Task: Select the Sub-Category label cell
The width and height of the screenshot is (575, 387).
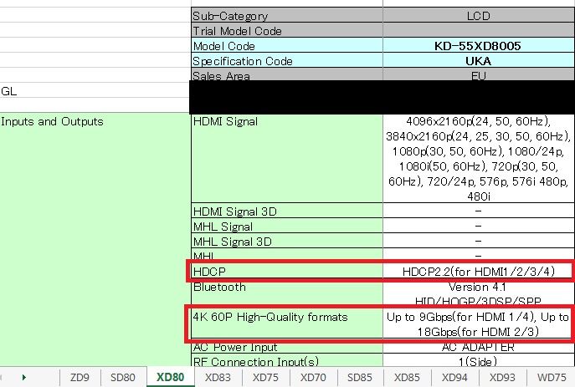Action: (285, 16)
